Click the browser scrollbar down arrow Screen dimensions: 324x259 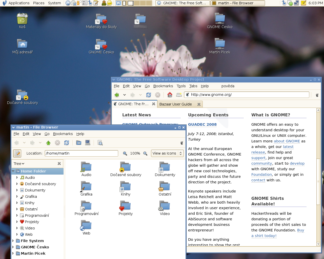coord(318,244)
